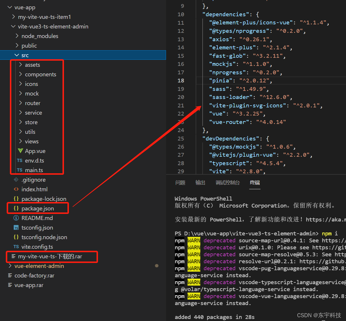Expand the public folder chevron
Image resolution: width=346 pixels, height=321 pixels.
(x=17, y=45)
